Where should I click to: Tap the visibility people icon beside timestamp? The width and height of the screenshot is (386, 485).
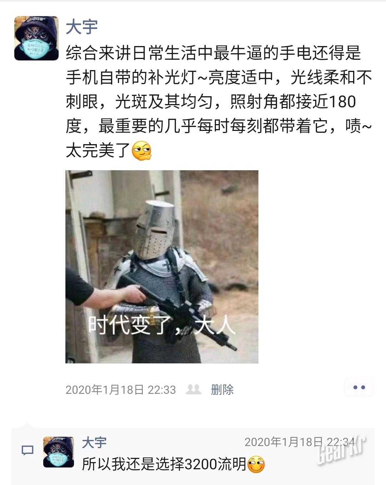193,389
